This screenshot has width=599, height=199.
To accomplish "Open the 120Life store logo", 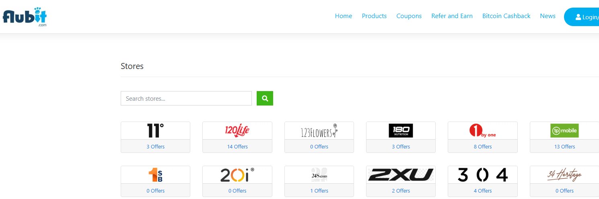I will [x=237, y=131].
